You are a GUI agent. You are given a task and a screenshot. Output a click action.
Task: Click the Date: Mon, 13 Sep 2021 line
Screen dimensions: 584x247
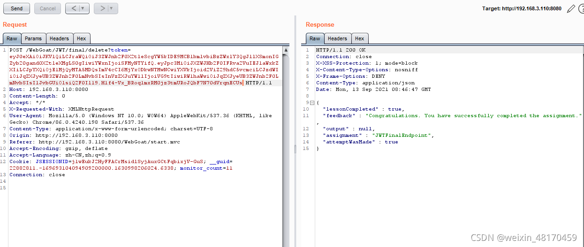tap(373, 89)
